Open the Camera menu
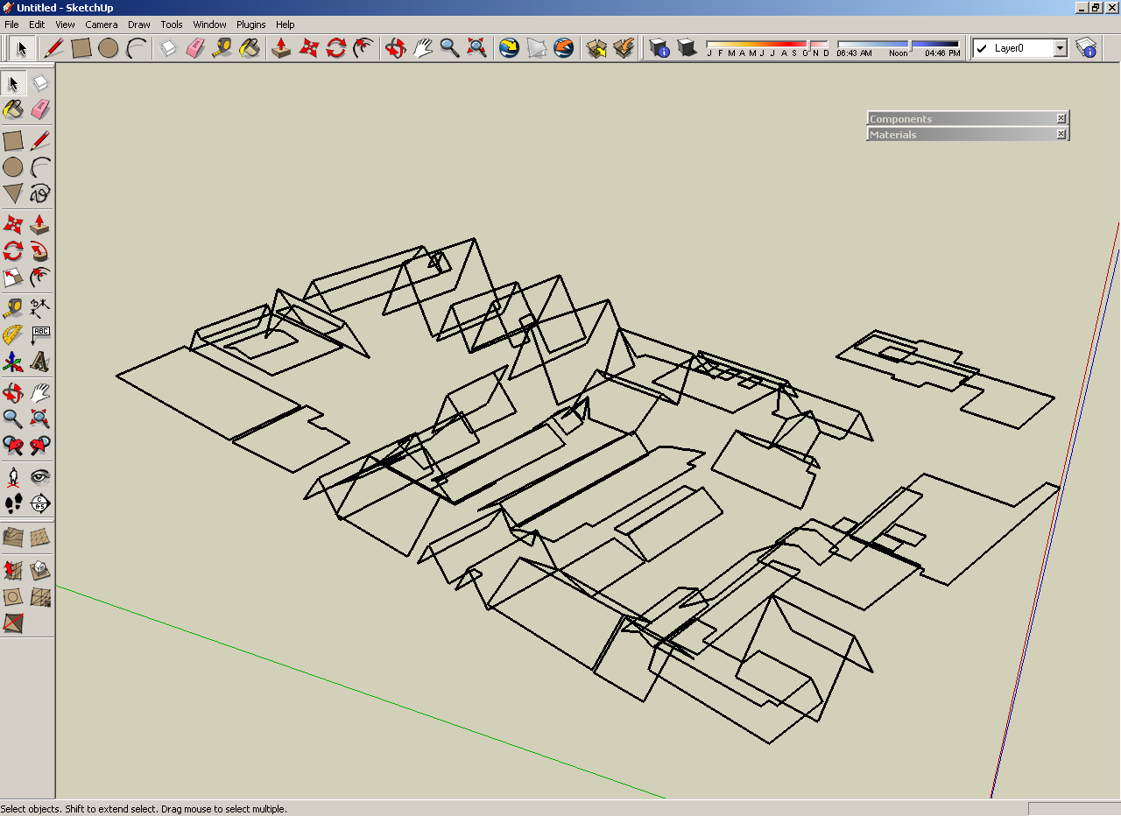Viewport: 1121px width, 816px height. 102,25
